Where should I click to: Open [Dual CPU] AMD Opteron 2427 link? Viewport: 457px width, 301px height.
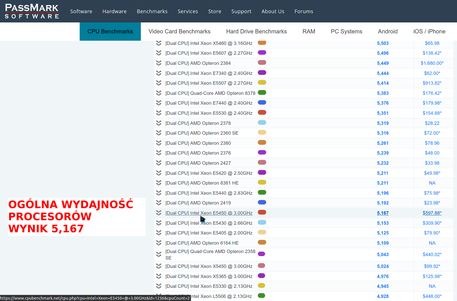(x=198, y=163)
